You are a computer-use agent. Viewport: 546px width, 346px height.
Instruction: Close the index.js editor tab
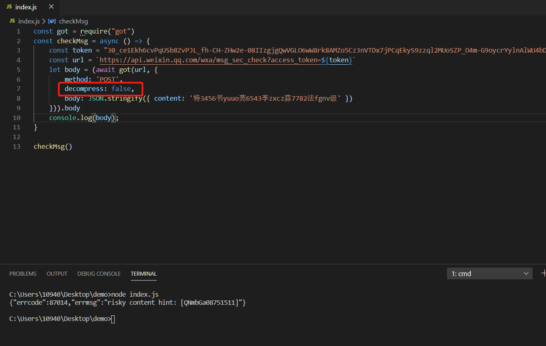[51, 7]
